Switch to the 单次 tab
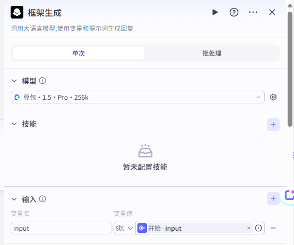 point(79,53)
